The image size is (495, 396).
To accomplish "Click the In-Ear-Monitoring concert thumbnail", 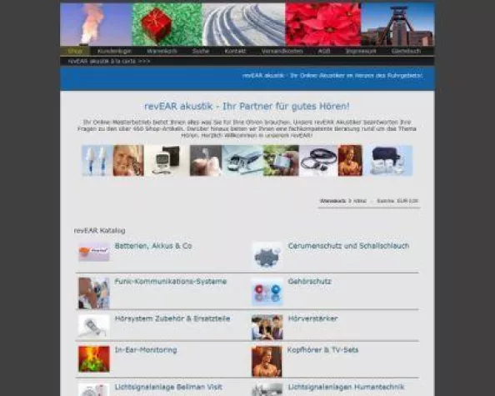I will pos(94,359).
